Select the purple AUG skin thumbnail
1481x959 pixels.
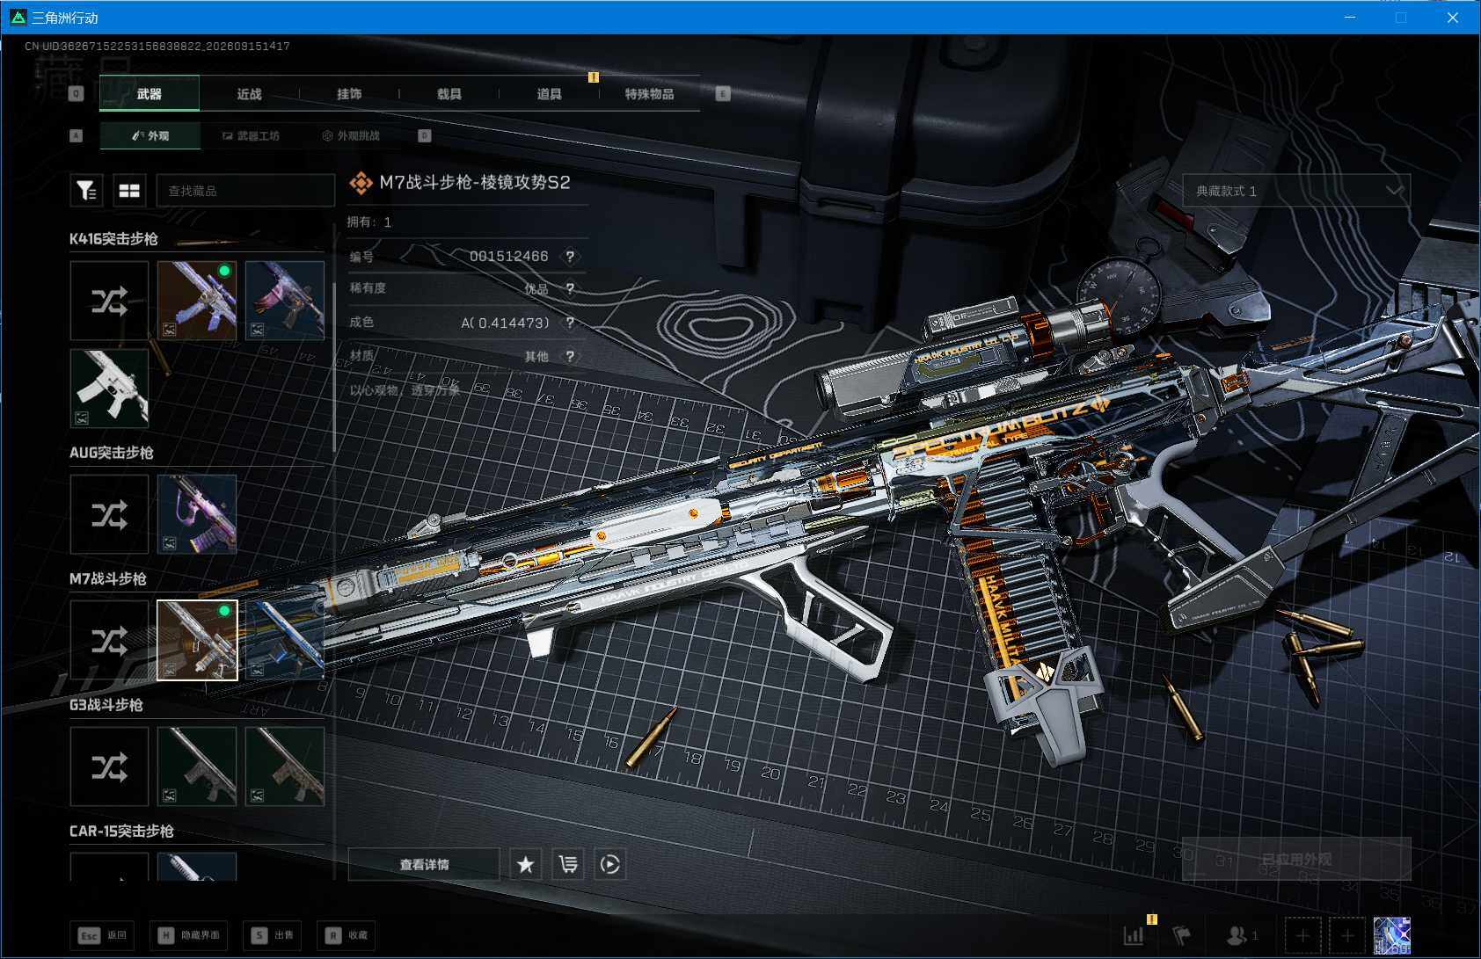click(197, 514)
